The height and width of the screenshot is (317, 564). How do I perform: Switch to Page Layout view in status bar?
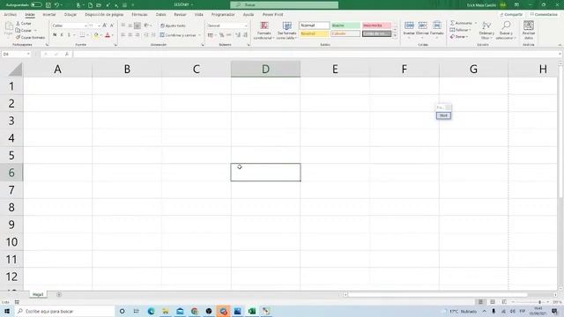(x=493, y=302)
